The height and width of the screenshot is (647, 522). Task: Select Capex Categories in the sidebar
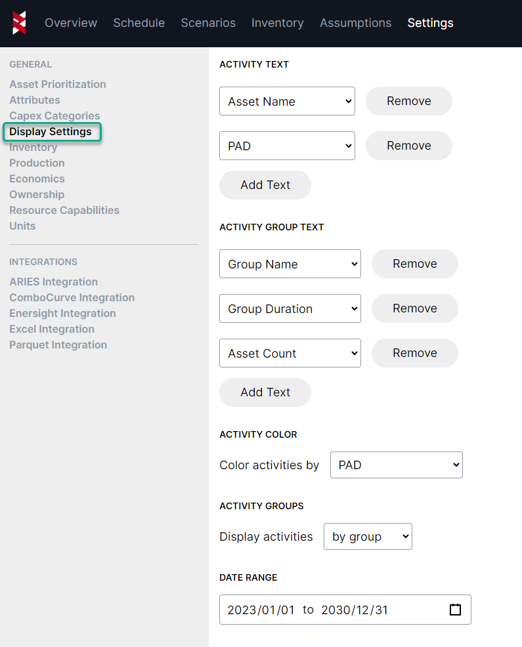point(54,115)
